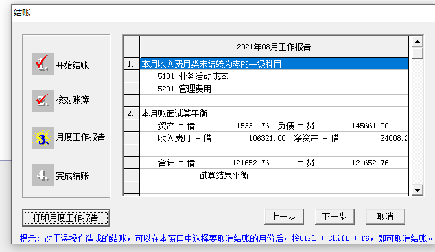Go back with the 上一步 button
This screenshot has width=435, height=252.
pos(284,217)
